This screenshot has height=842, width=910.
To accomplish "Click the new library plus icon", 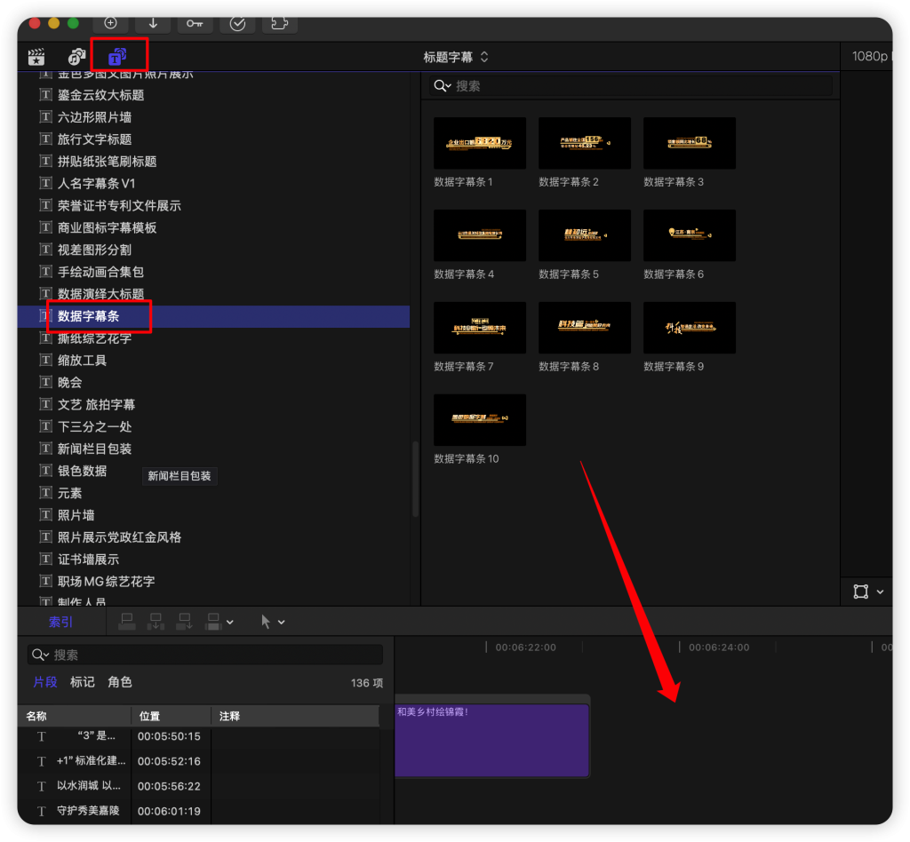I will tap(110, 23).
